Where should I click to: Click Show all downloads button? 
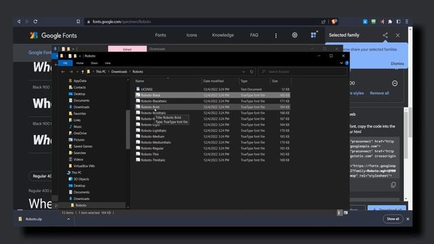pyautogui.click(x=393, y=219)
